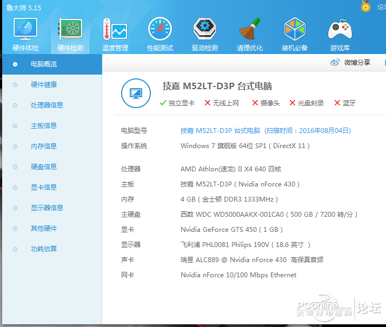The image size is (386, 327).
Task: Click the 主硬盘 label
Action: tap(131, 215)
